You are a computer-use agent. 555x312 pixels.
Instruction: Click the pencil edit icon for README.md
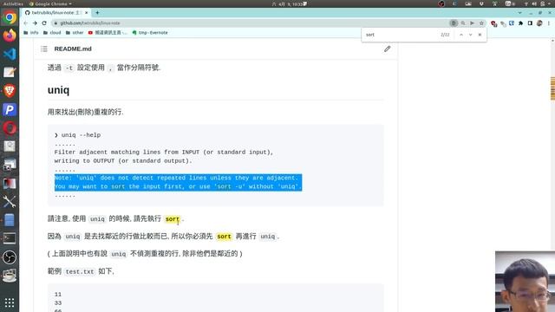388,49
